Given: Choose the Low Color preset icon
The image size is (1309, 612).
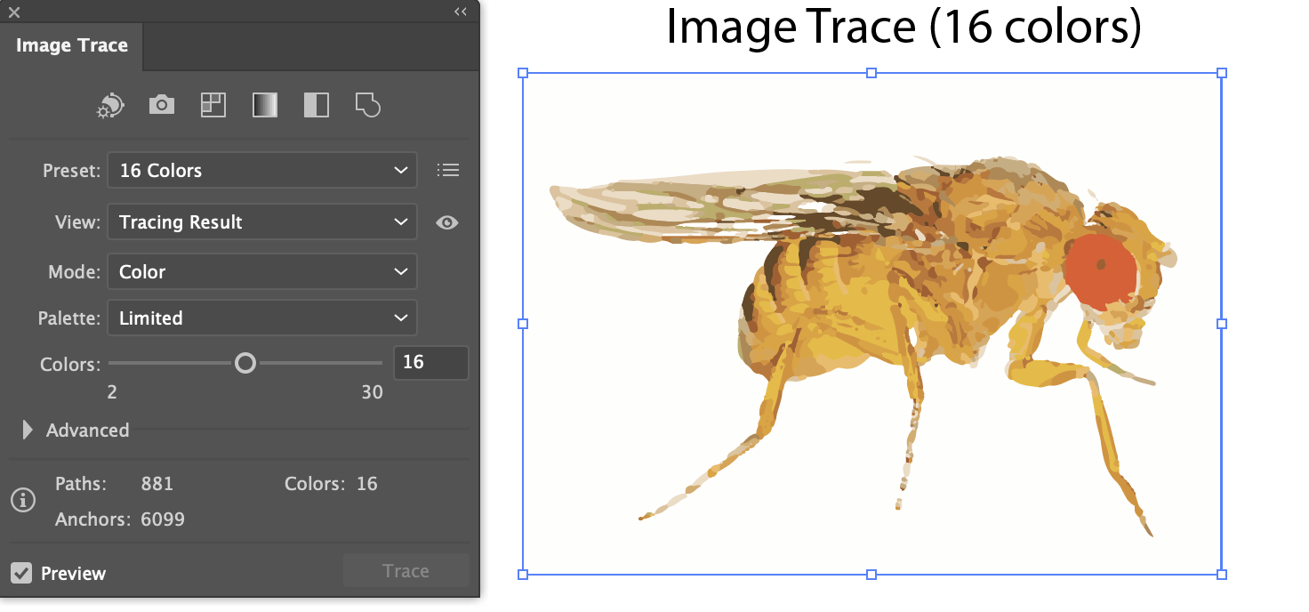Looking at the screenshot, I should click(213, 105).
